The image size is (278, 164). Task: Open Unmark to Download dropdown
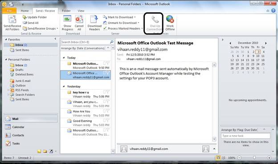coord(121,23)
